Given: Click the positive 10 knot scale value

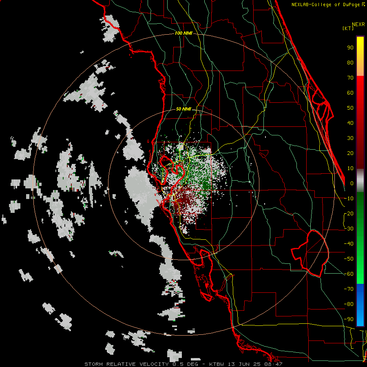Looking at the screenshot, I should [x=350, y=168].
